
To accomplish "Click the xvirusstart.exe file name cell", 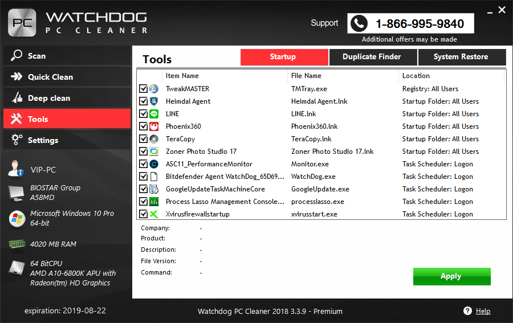I will [x=314, y=214].
